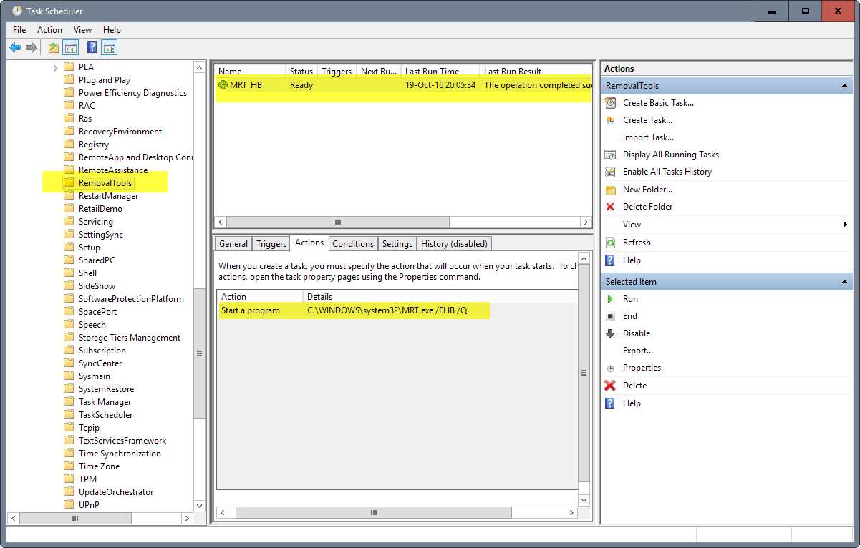Click the MRT.exe /EHB /Q details cell
Image resolution: width=860 pixels, height=548 pixels.
(387, 310)
